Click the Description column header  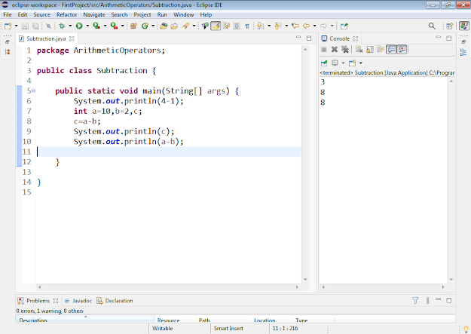(85, 320)
